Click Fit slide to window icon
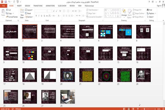 [163, 109]
